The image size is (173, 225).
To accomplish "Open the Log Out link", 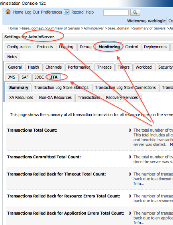I will 32,12.
